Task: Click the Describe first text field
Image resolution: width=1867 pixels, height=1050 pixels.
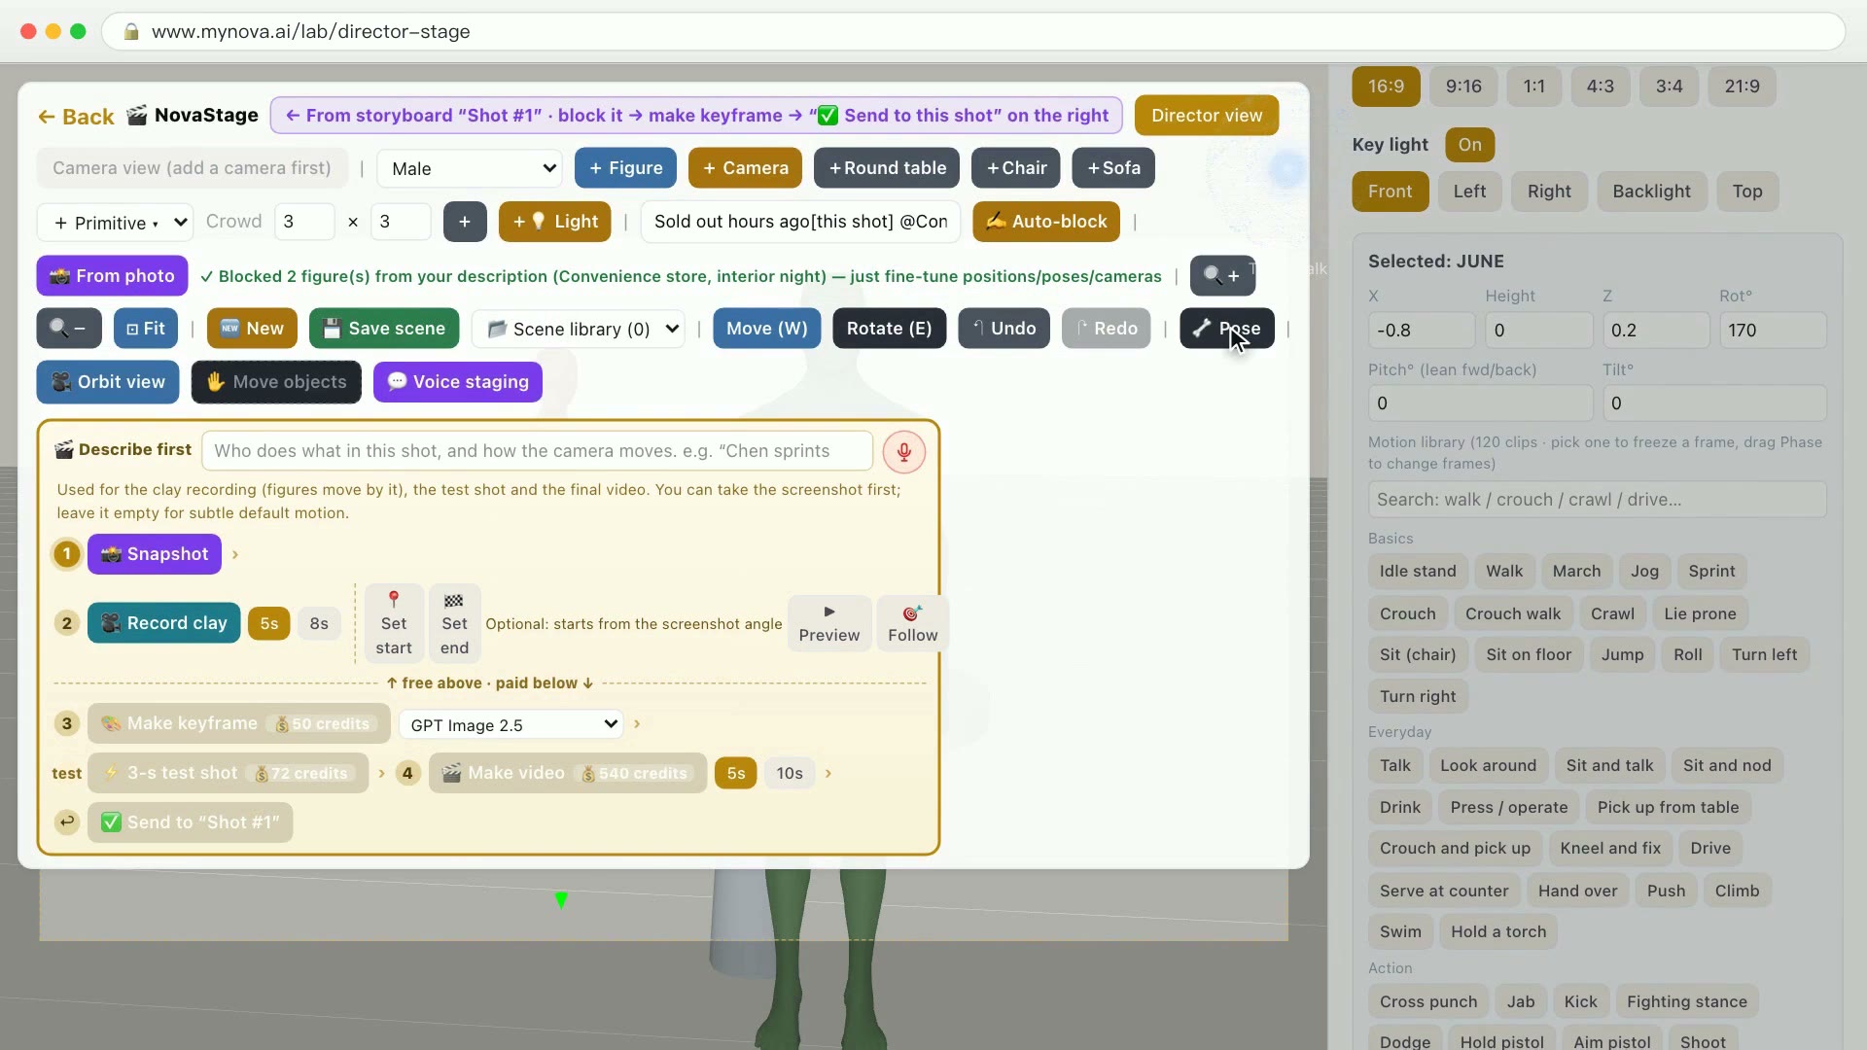Action: [537, 451]
